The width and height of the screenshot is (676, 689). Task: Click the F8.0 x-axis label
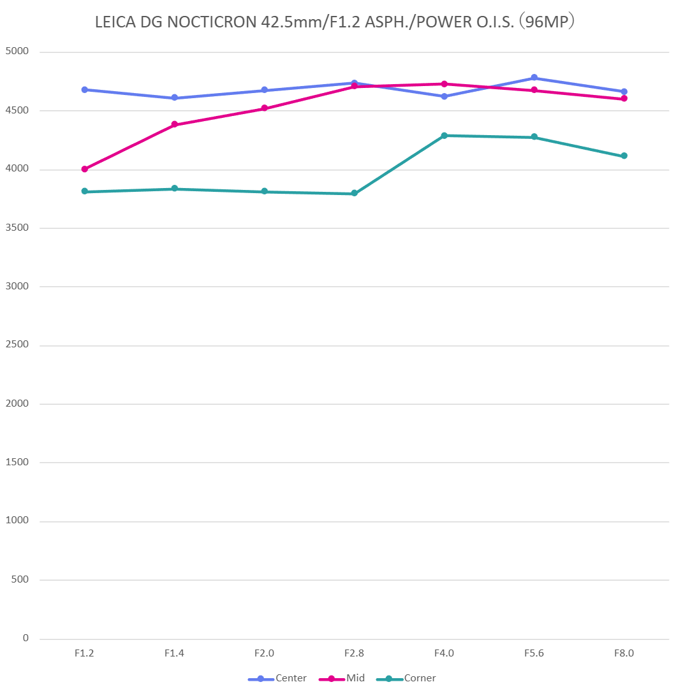tap(624, 653)
